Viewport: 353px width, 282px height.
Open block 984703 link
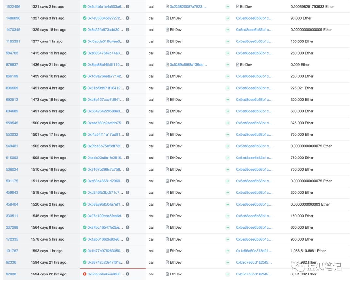[x=12, y=53]
